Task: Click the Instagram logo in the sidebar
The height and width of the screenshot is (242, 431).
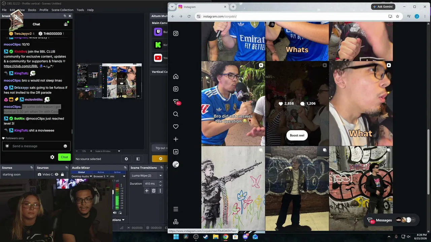Action: 176,33
